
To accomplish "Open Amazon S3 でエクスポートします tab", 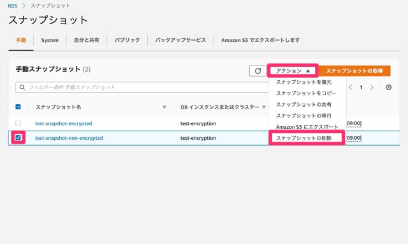I will [x=261, y=40].
